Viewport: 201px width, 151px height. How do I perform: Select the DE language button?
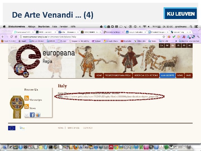coord(167,46)
